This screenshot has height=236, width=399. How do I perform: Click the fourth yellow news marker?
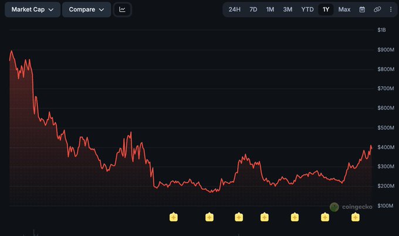click(265, 217)
